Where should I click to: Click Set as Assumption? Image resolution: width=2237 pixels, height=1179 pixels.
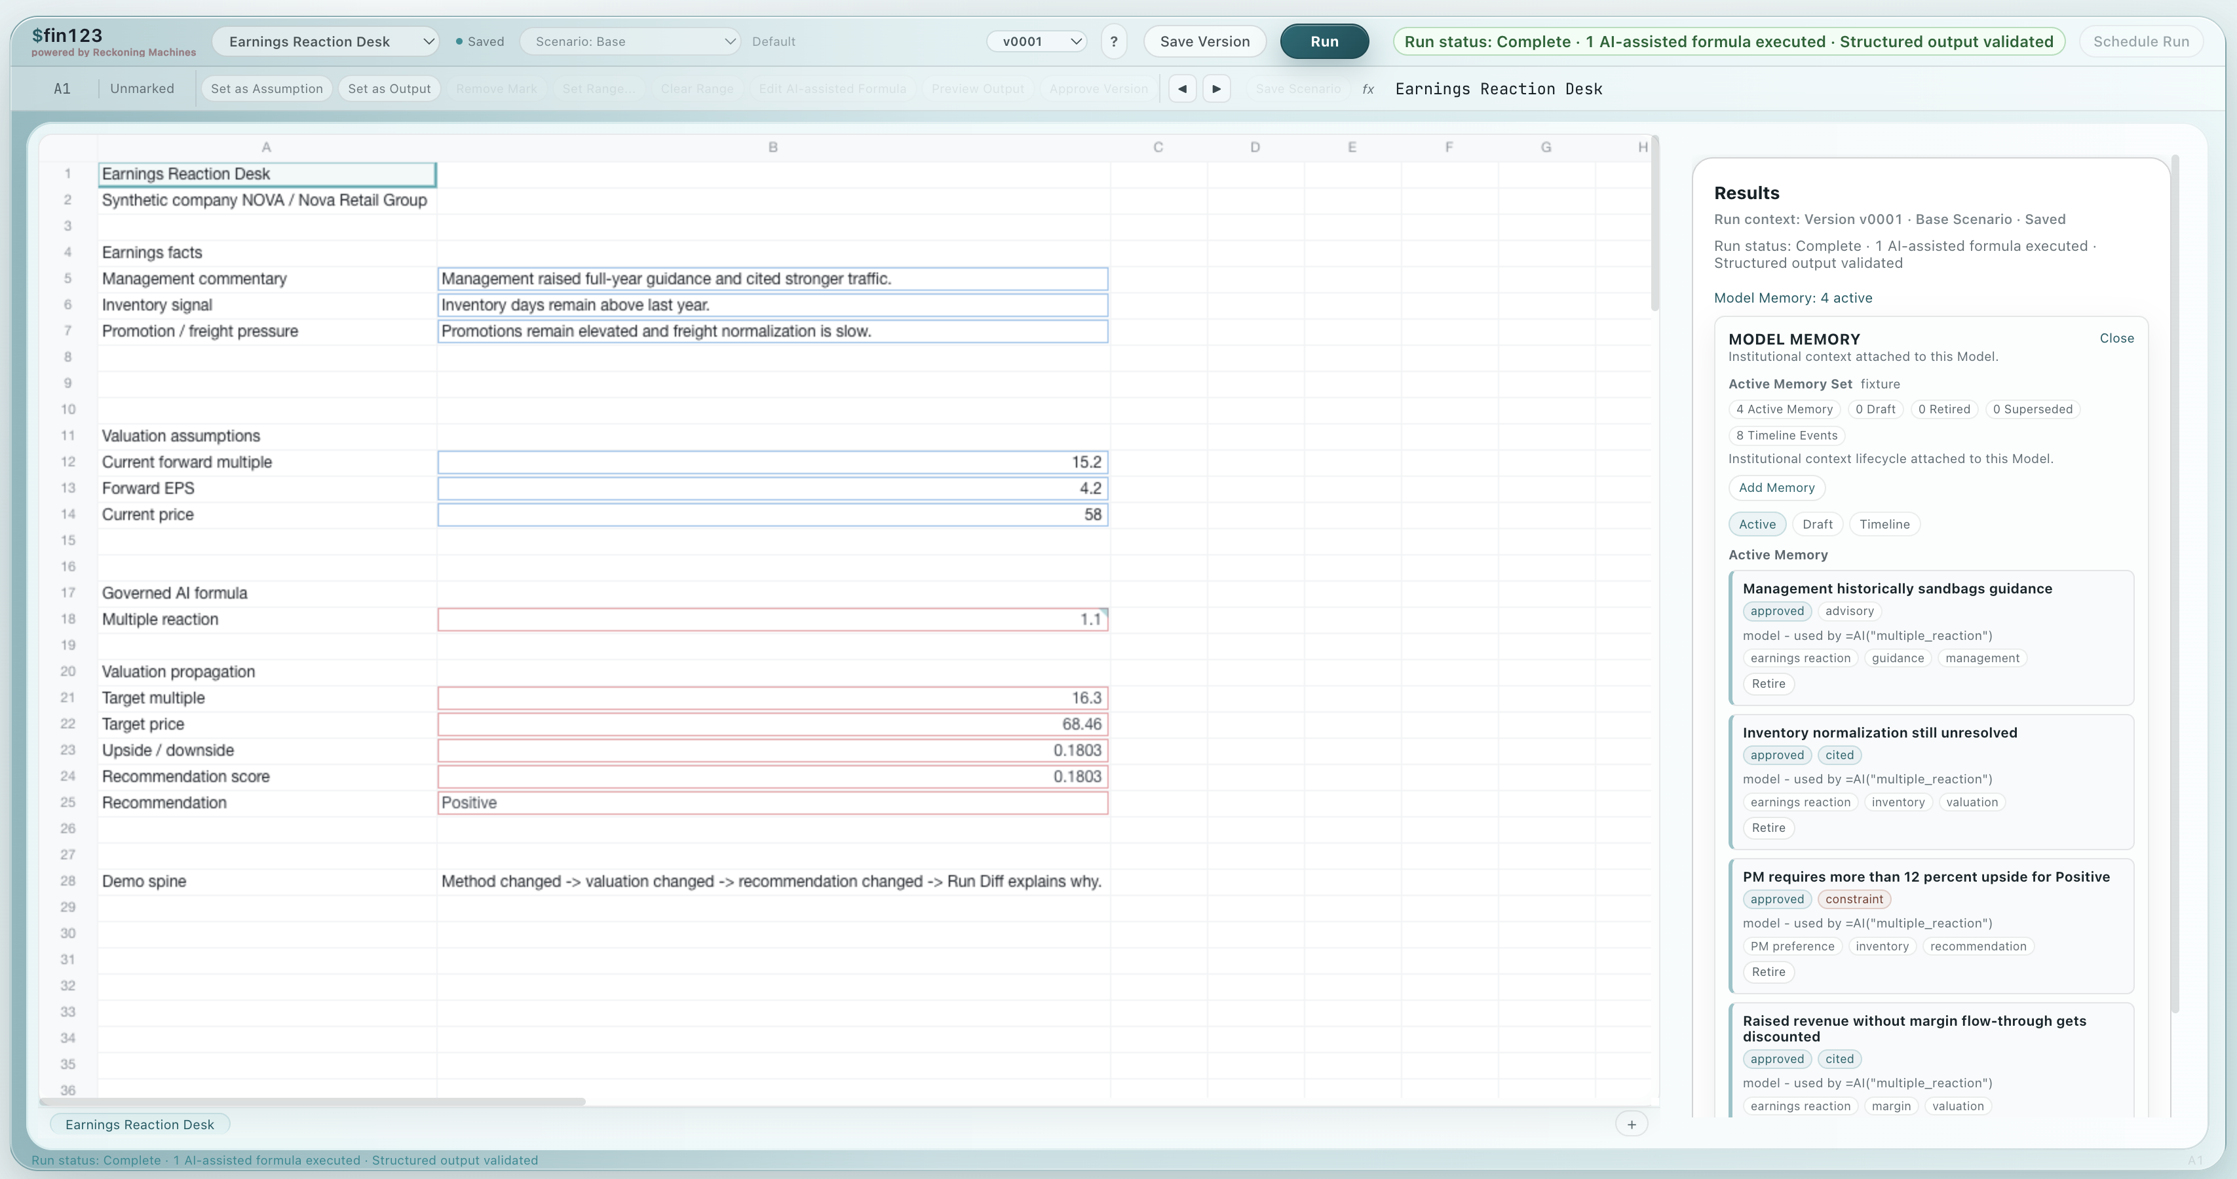point(267,88)
